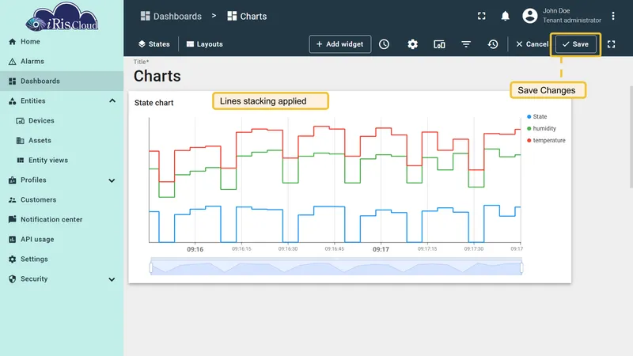Click the Save button
Screen dimensions: 633x356
576,44
